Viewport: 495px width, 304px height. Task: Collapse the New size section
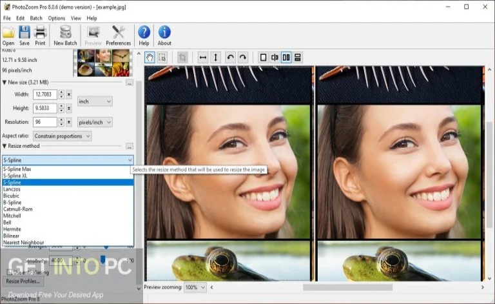5,82
